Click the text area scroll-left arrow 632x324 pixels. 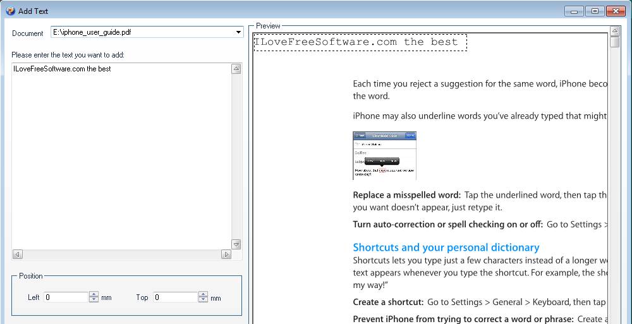[x=17, y=255]
